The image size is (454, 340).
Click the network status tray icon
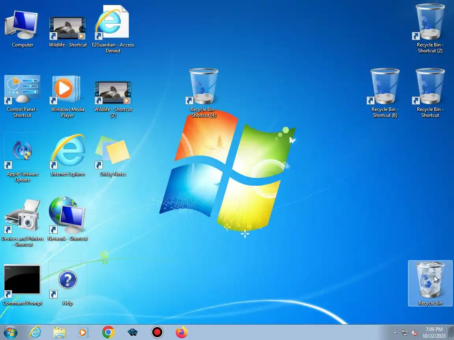[x=404, y=333]
